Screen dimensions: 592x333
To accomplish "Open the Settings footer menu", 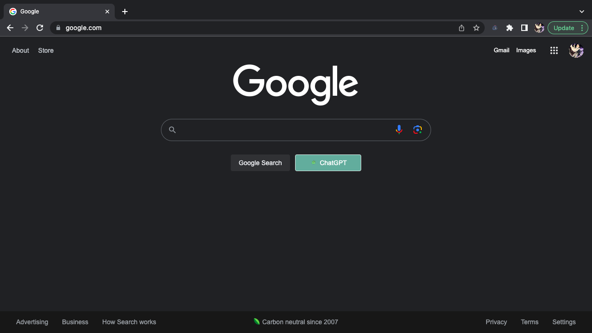I will pyautogui.click(x=564, y=322).
